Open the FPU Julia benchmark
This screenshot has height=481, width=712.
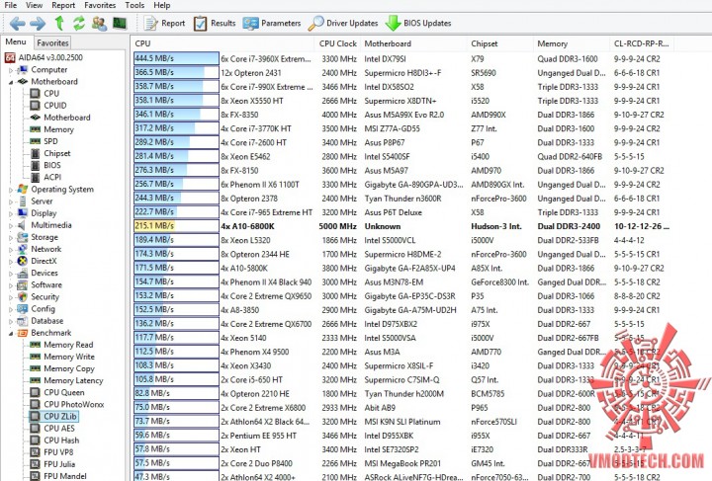[59, 464]
